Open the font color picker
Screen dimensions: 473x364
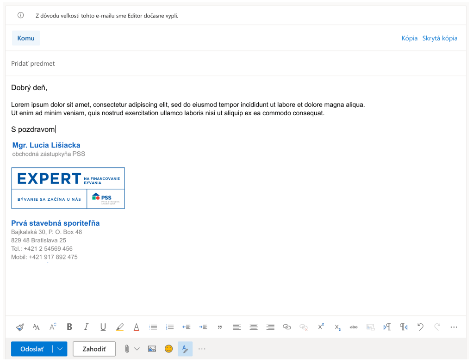137,327
